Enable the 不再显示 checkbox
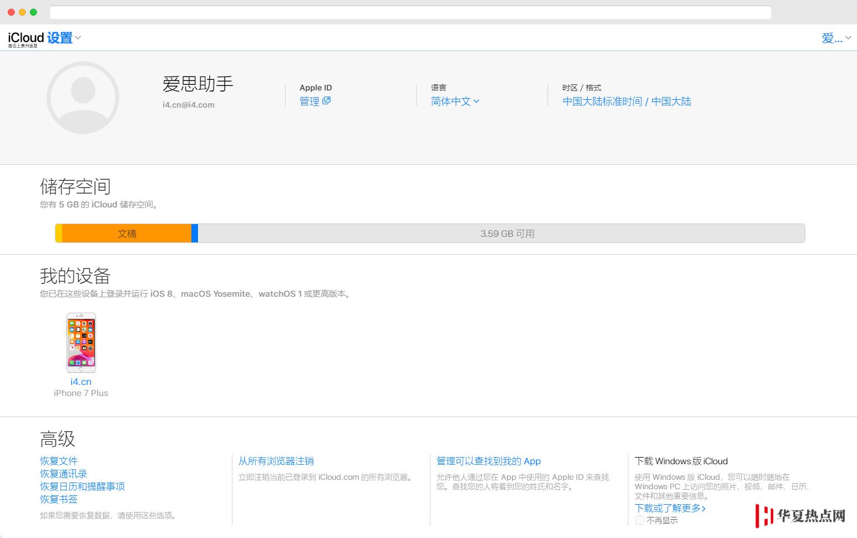Screen dimensions: 857x538 pos(640,520)
